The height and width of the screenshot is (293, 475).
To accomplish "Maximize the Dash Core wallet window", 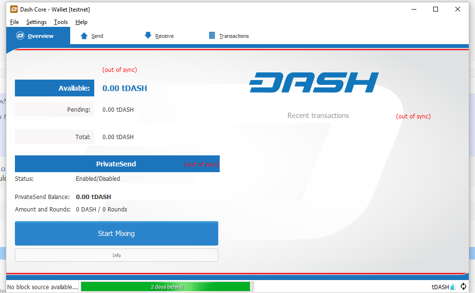I will pyautogui.click(x=436, y=10).
